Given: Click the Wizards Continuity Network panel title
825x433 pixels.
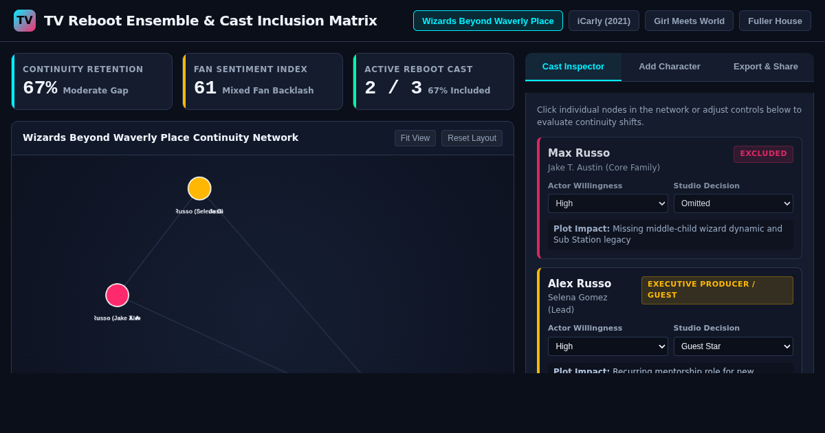Looking at the screenshot, I should (x=161, y=137).
